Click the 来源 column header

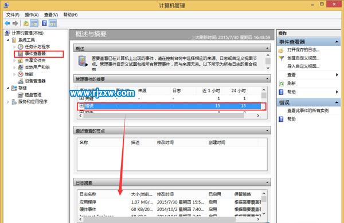pyautogui.click(x=142, y=90)
